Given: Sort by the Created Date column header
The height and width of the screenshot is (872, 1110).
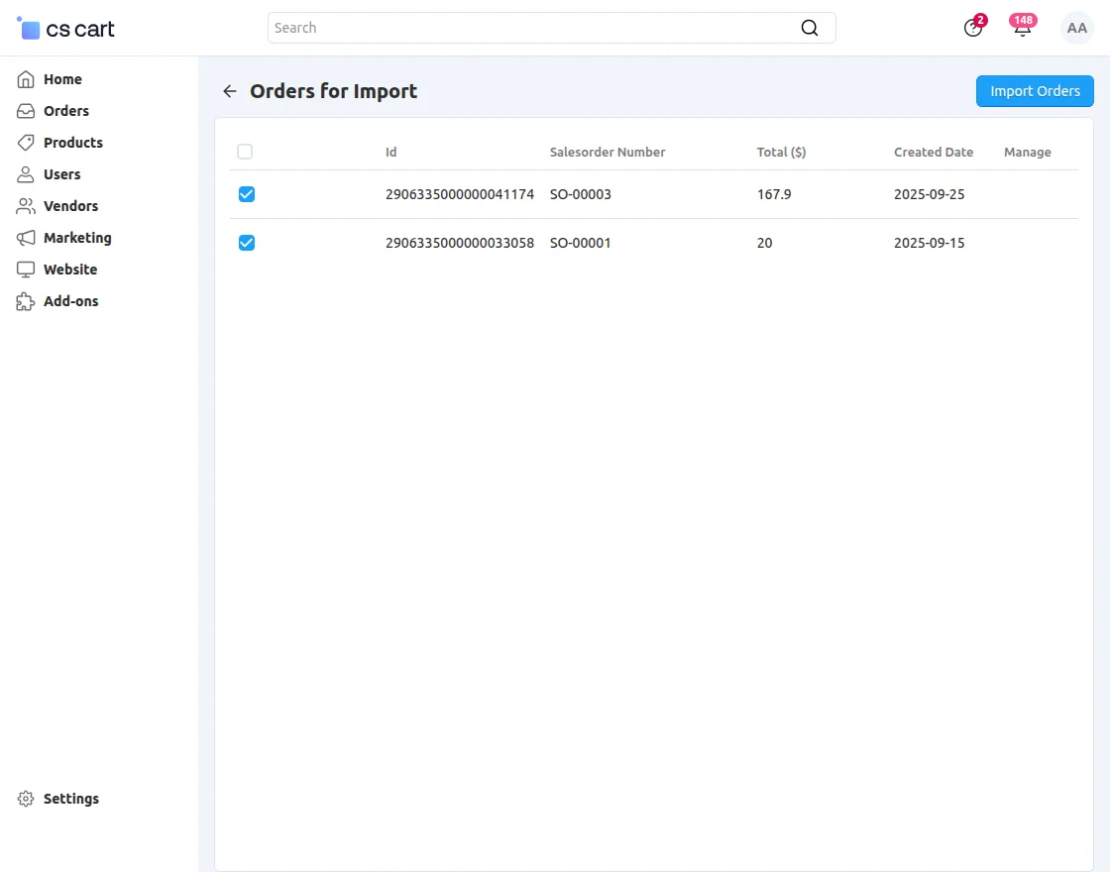Looking at the screenshot, I should 933,152.
